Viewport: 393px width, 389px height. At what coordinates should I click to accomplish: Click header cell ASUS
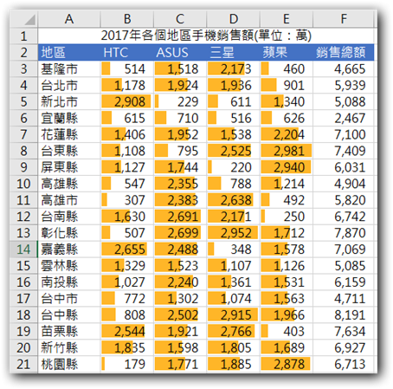point(180,53)
